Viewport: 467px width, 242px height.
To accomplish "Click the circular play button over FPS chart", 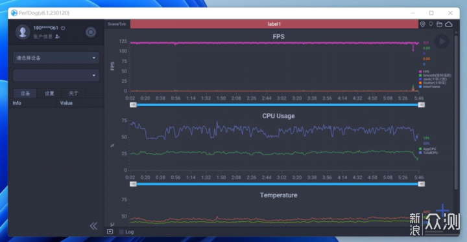I will (442, 41).
